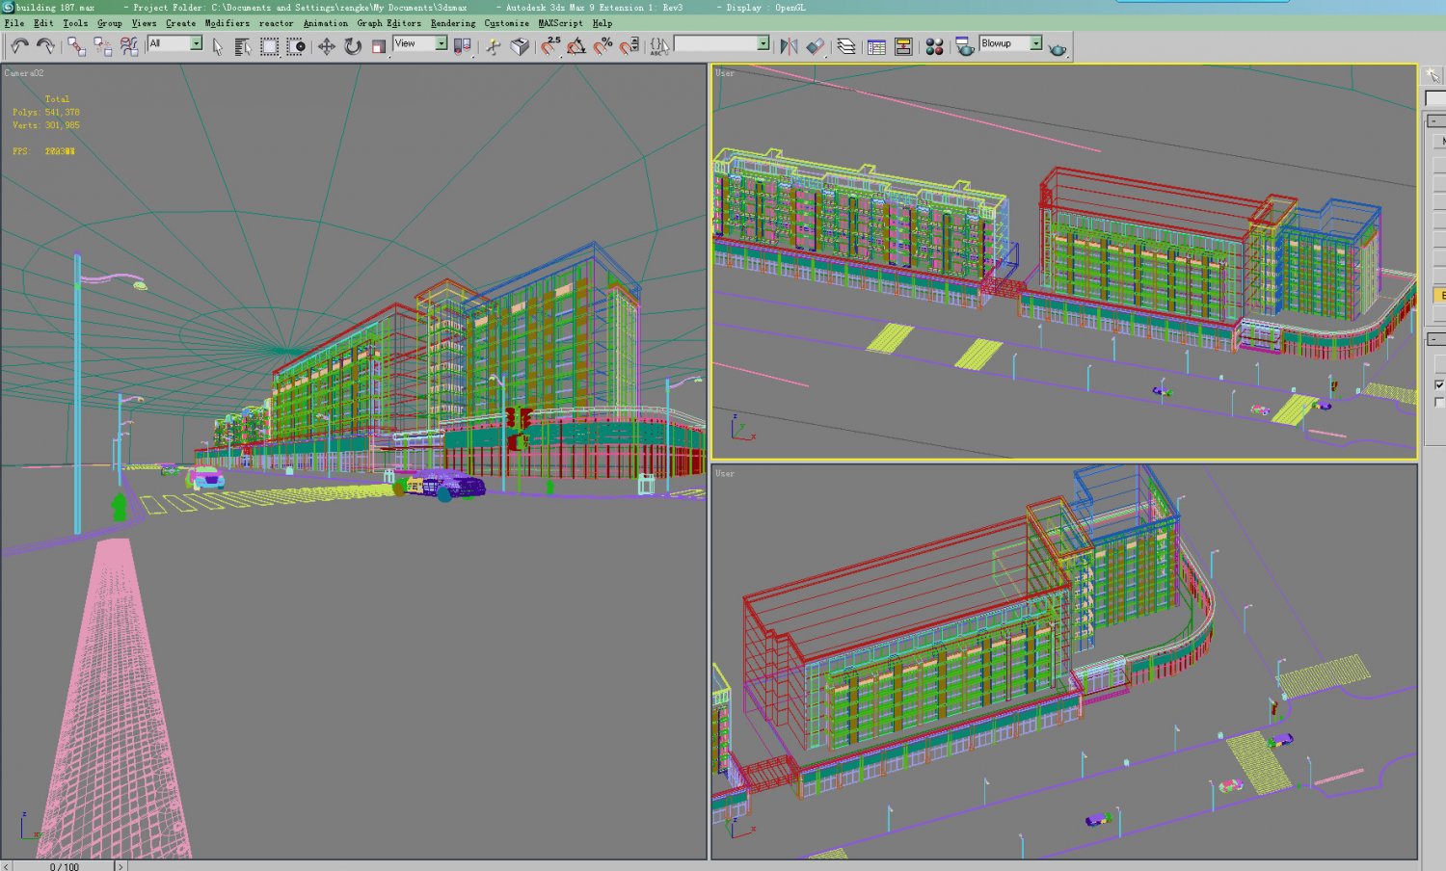The height and width of the screenshot is (871, 1446).
Task: Toggle Window/Crossing selection mode
Action: pyautogui.click(x=296, y=46)
